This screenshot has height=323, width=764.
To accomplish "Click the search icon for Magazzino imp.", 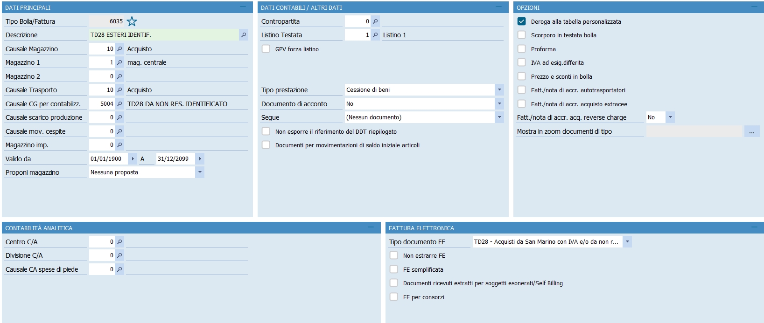I will tap(119, 145).
